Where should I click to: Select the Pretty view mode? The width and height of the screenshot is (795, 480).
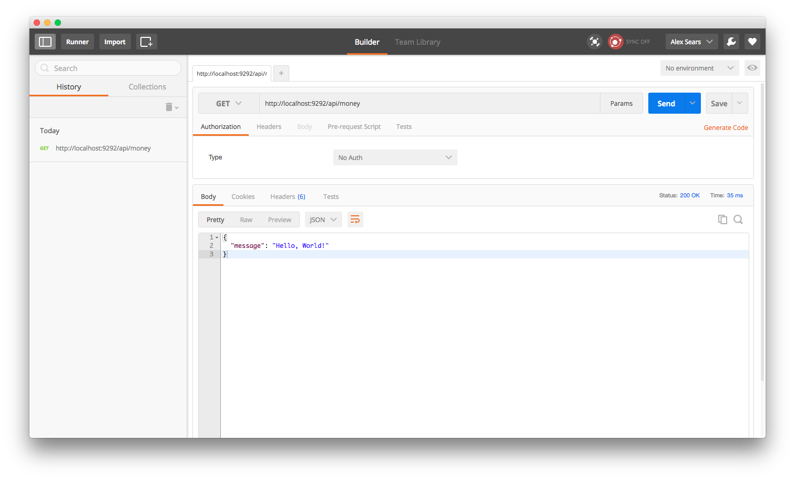pyautogui.click(x=216, y=219)
